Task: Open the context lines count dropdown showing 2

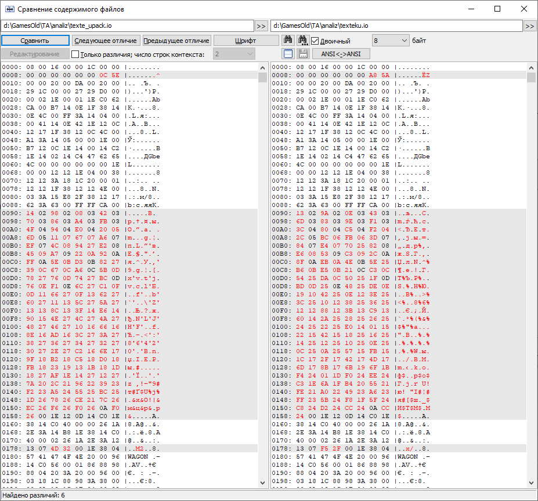Action: point(234,54)
